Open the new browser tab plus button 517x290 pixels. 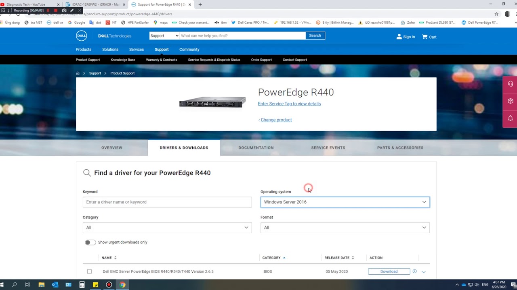[200, 4]
